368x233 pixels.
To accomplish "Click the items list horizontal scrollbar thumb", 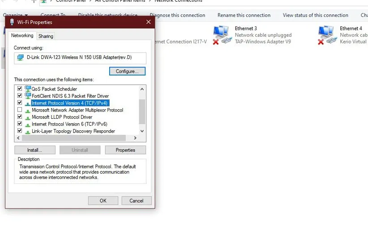I will pos(74,138).
